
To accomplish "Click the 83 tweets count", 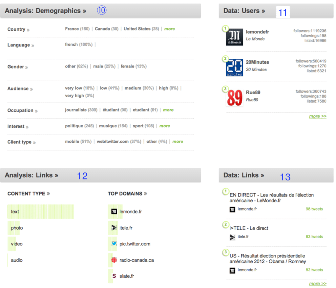I will [314, 237].
